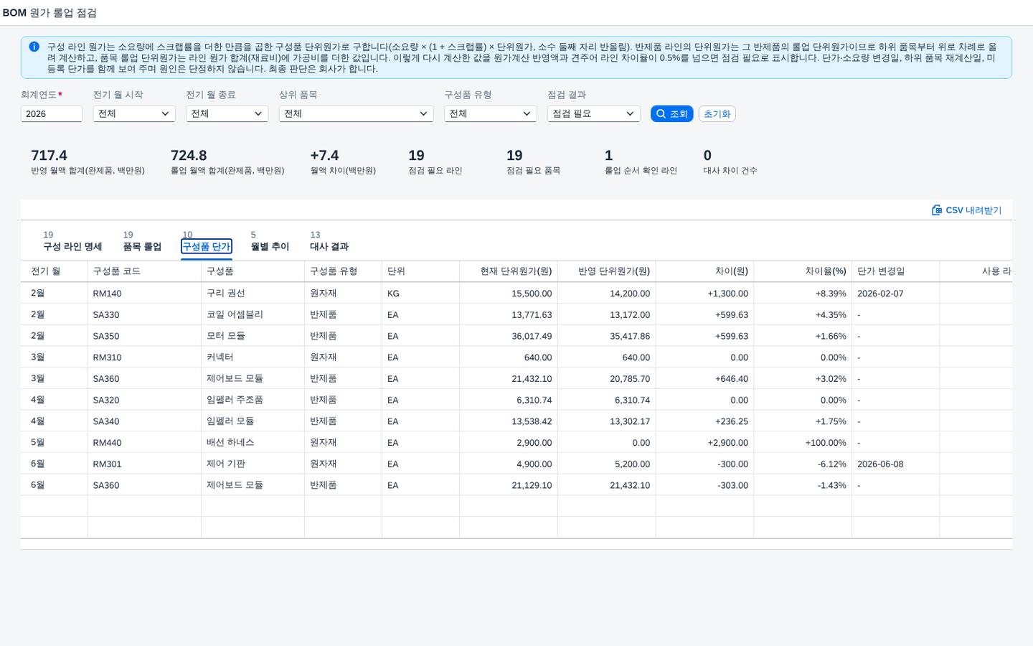Click the CSV 내려받기 export icon
Viewport: 1033px width, 646px height.
coord(936,210)
